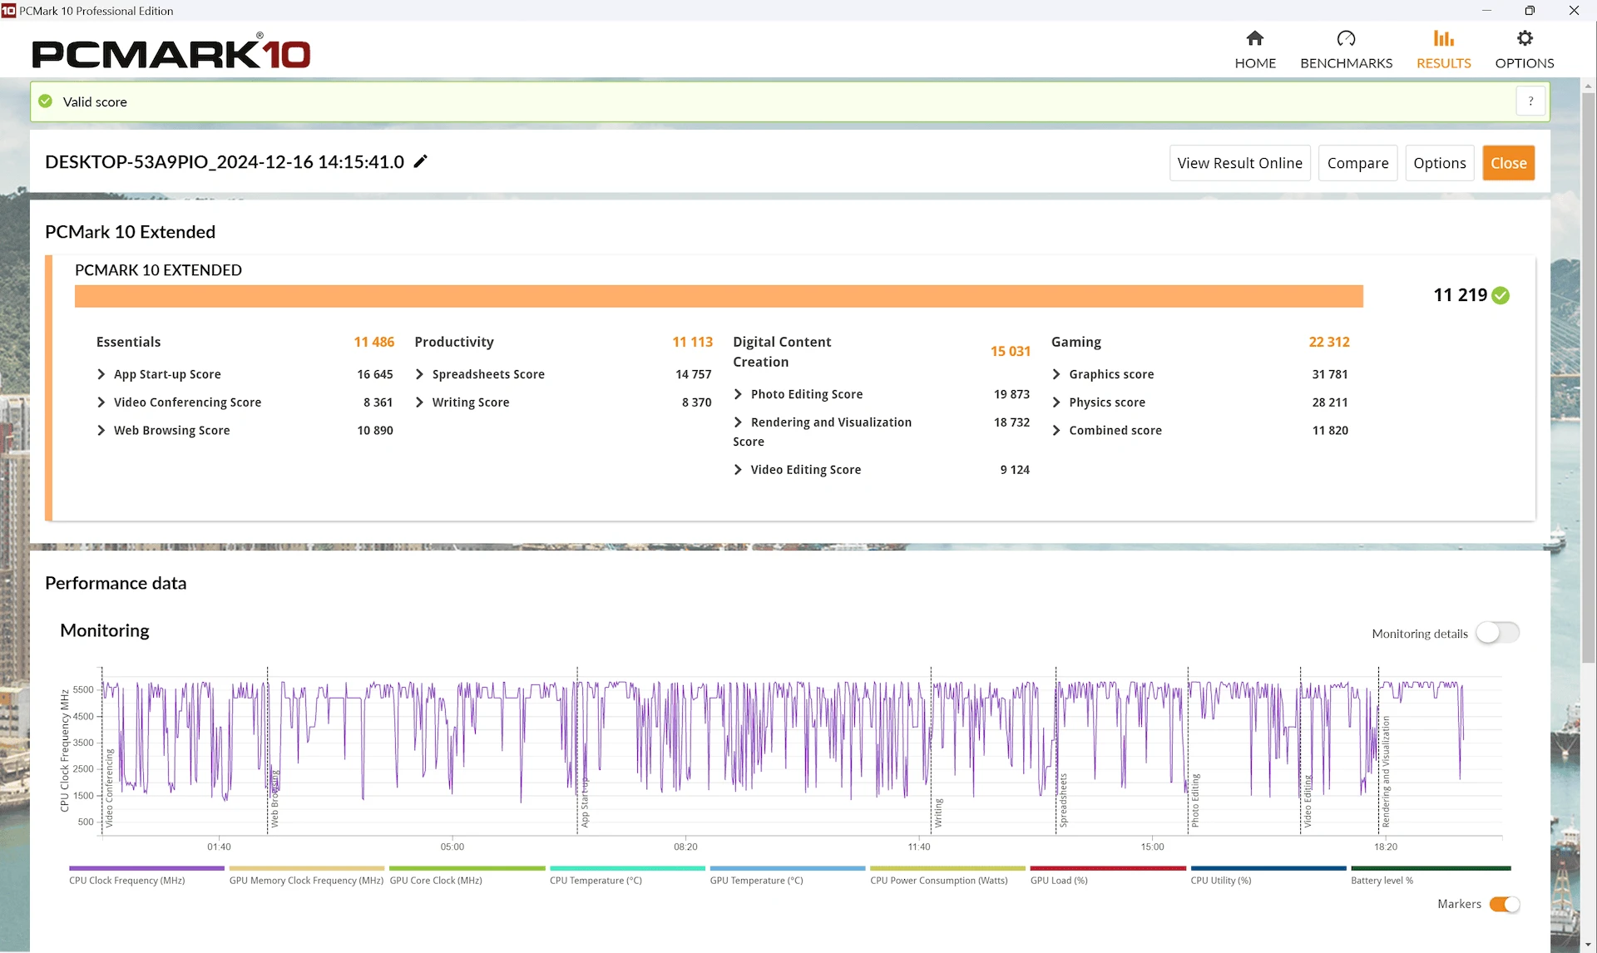Click the Photo Editing chart marker
The width and height of the screenshot is (1597, 953).
point(1195,800)
